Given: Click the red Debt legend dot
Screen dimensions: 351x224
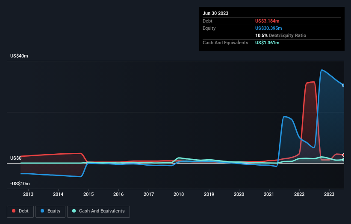Looking at the screenshot, I should (x=14, y=211).
